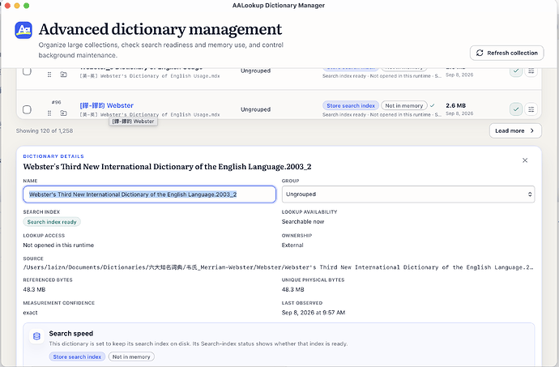Viewport: 559px width, 367px height.
Task: Click the folder icon in the row above #96
Action: 63,75
